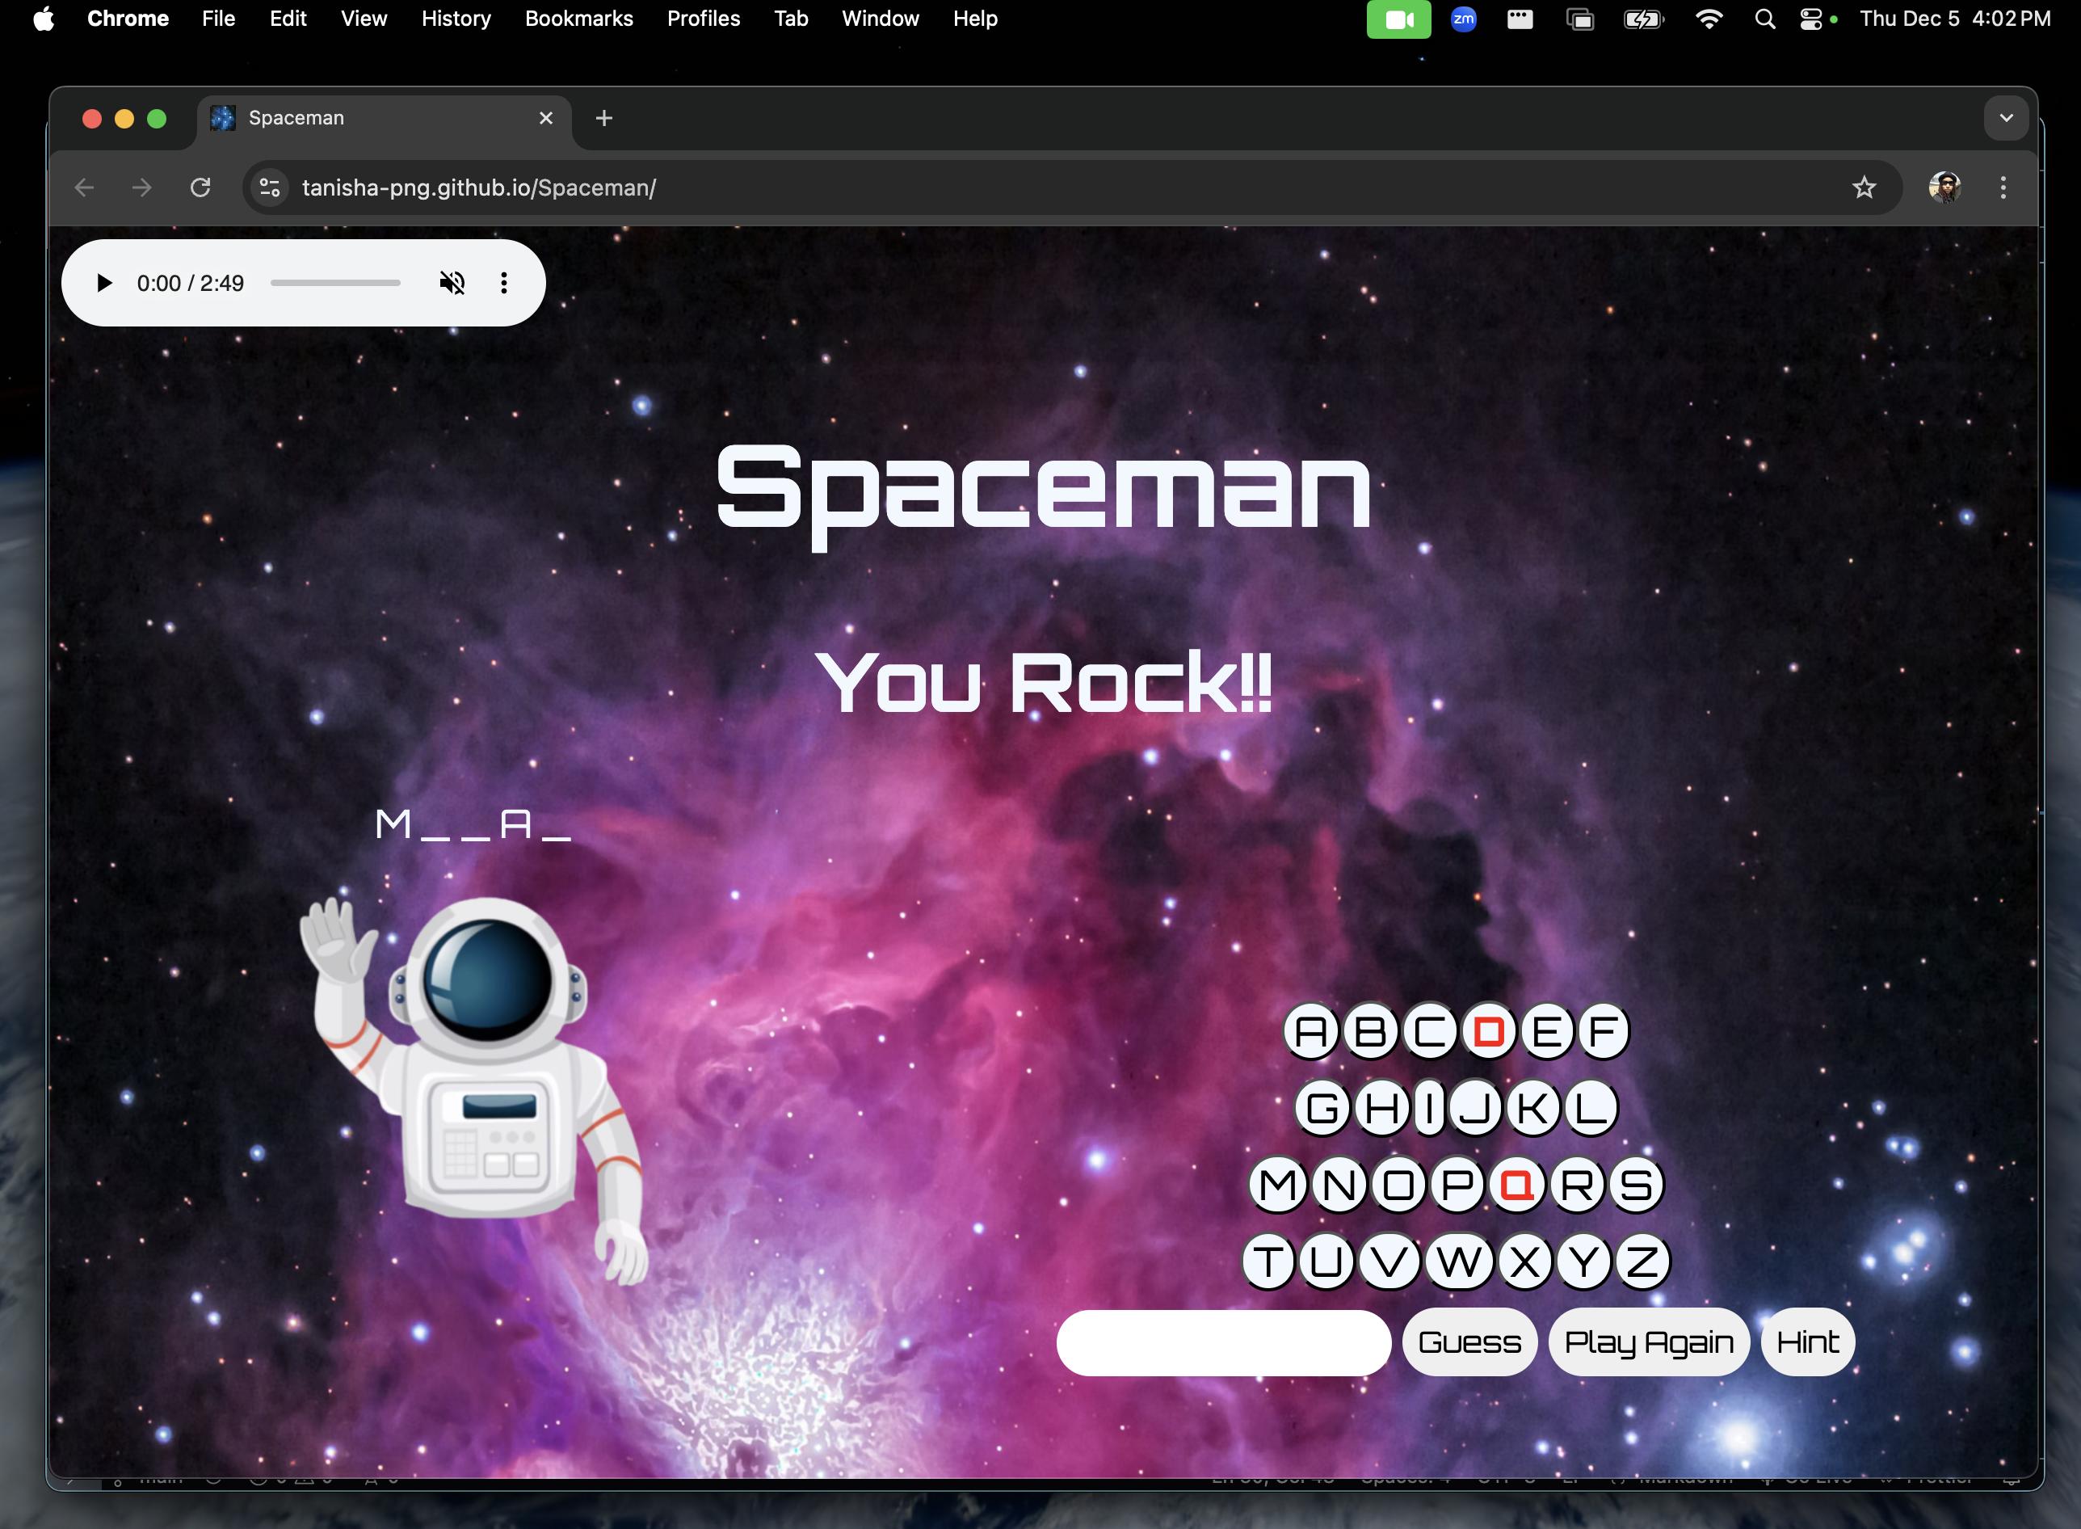Screen dimensions: 2081x1529
Task: Pick the letter R key
Action: pyautogui.click(x=1577, y=1185)
